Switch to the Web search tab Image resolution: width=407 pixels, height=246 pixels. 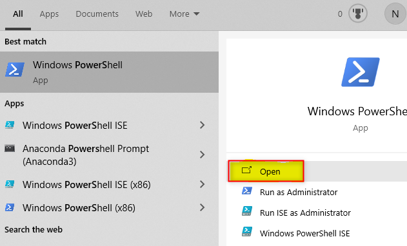[x=144, y=14]
